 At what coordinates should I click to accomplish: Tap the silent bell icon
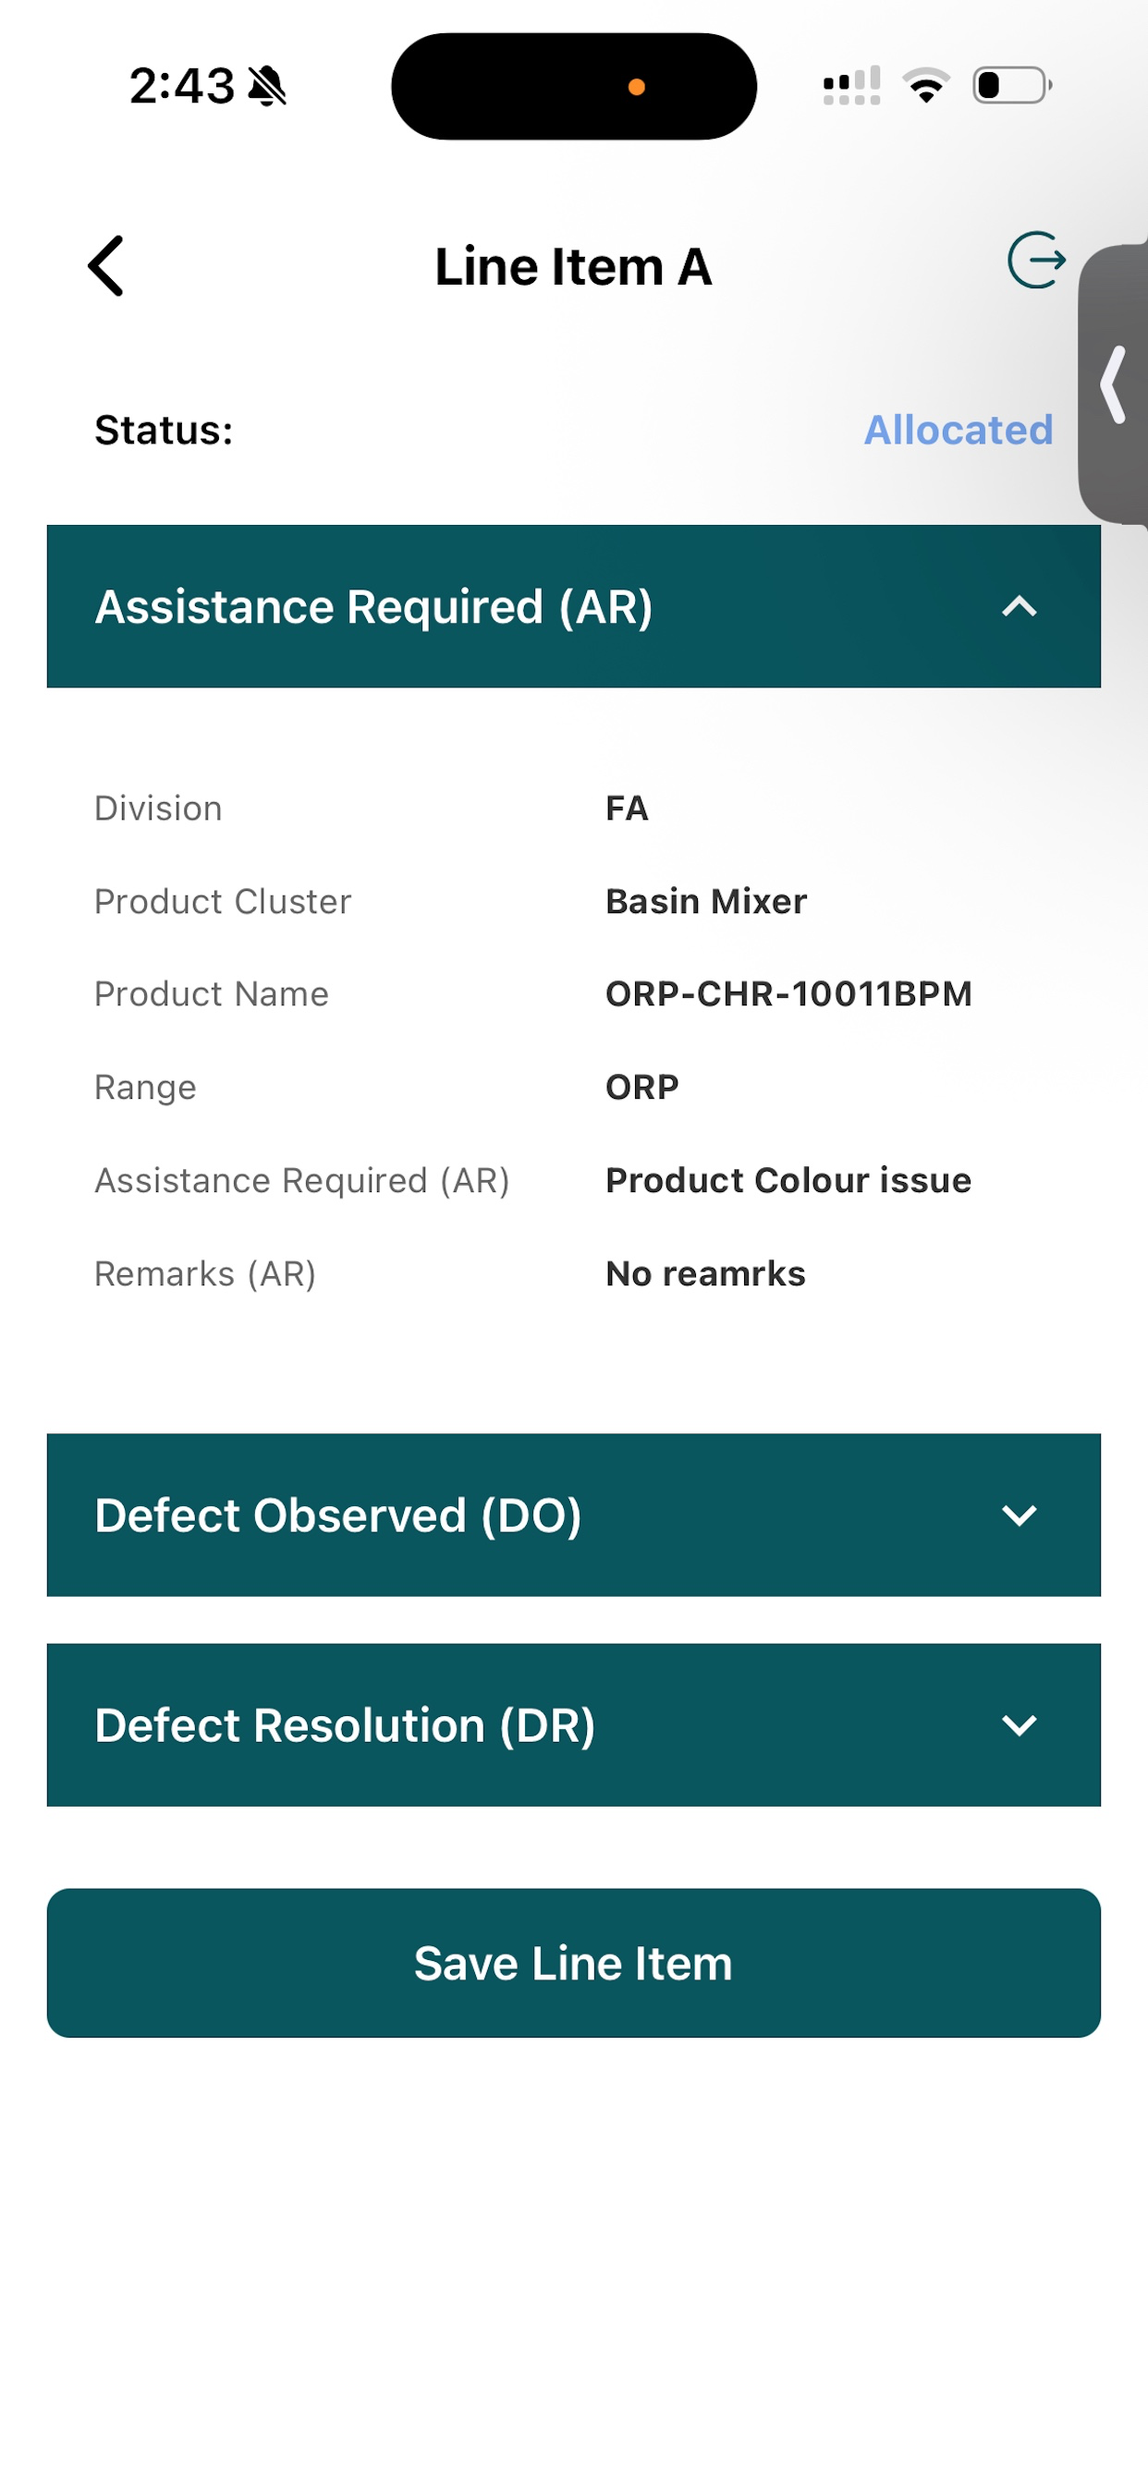[267, 86]
